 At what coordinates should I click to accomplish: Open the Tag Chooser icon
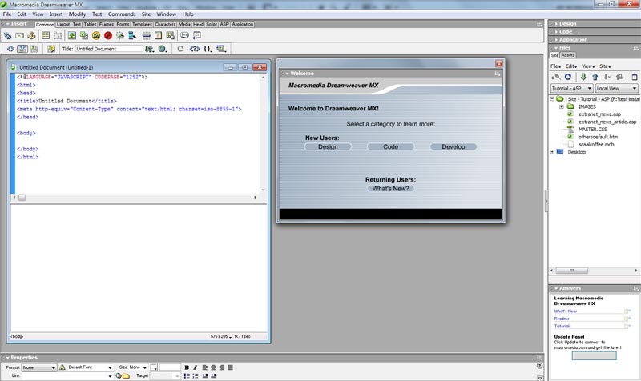pos(196,36)
